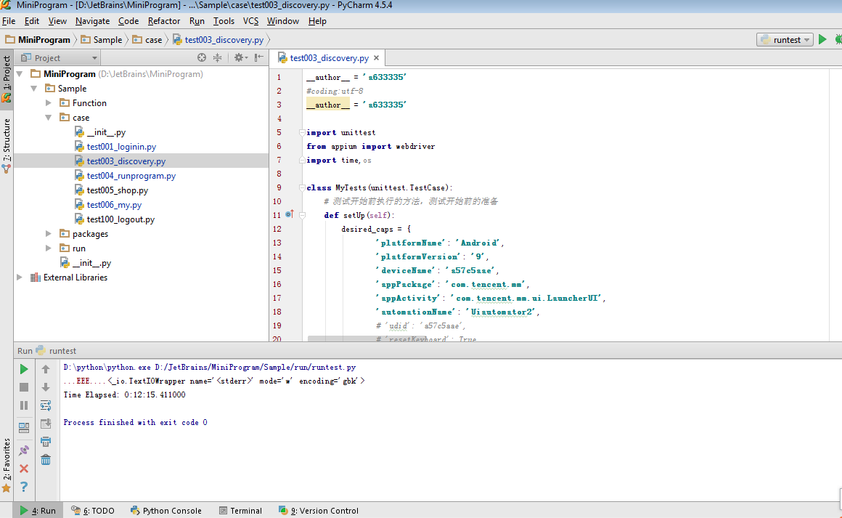Open the 9: Version Control tool window
Screen dimensions: 842x518
click(319, 511)
